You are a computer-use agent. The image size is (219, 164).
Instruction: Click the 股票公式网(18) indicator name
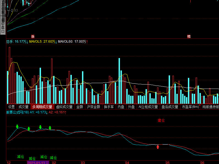pos(18,112)
